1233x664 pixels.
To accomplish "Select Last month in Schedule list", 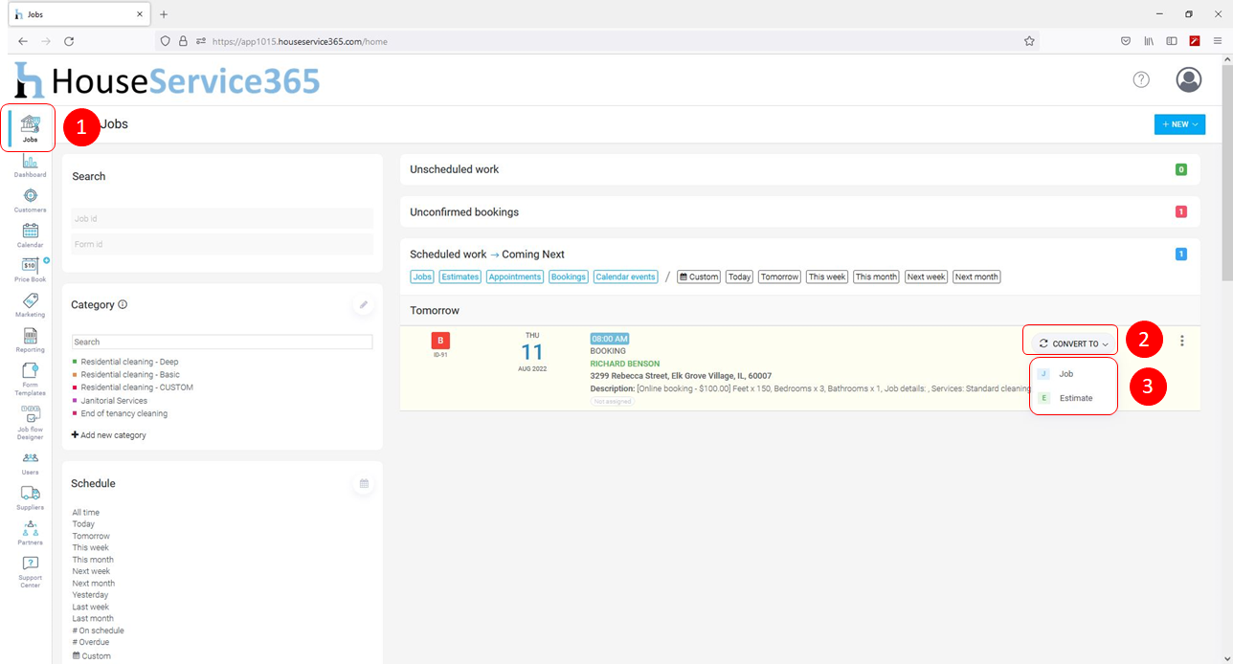I will tap(93, 619).
